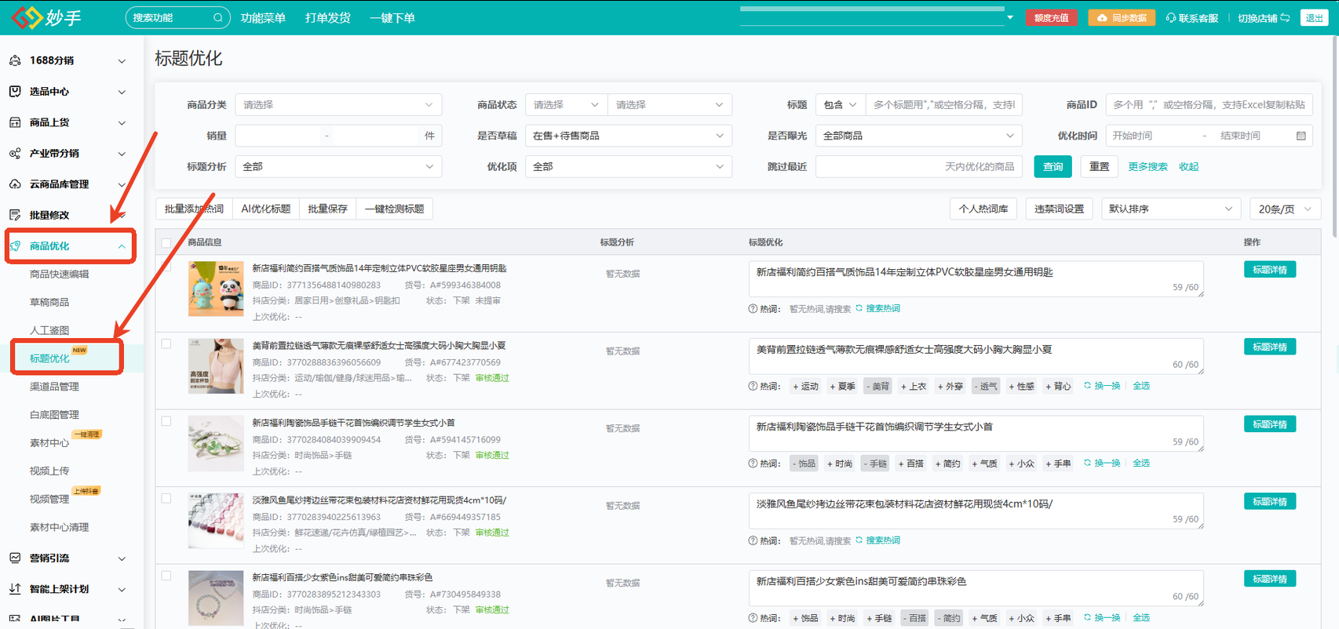Click the calendar icon in 优化时间 field
Screen dimensions: 1339x629
[x=1301, y=136]
